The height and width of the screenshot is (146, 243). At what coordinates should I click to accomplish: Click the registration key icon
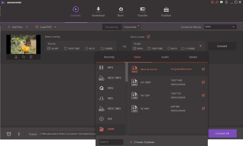(217, 2)
